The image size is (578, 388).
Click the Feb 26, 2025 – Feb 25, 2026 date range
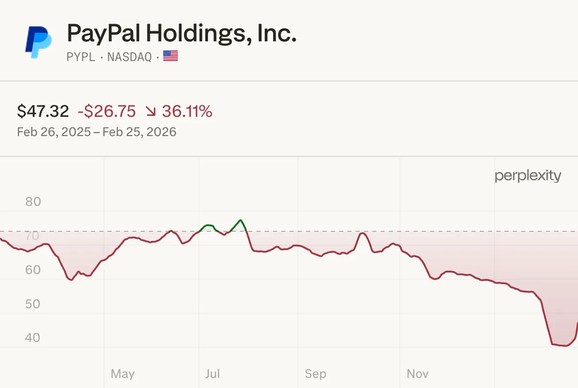(96, 132)
